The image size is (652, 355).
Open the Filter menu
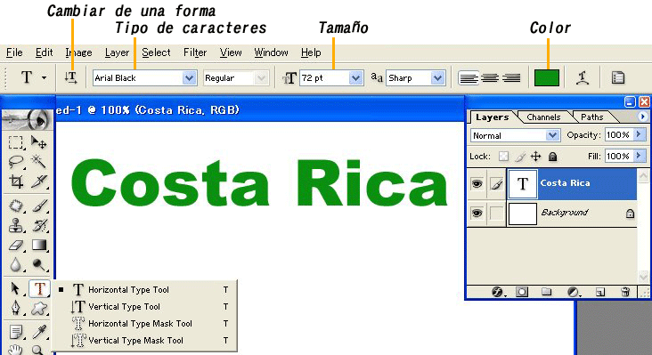click(x=195, y=52)
